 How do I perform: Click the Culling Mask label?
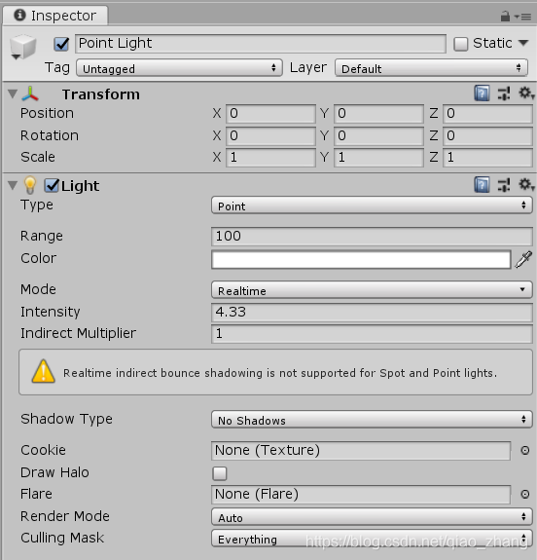point(62,538)
